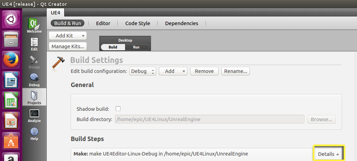Open the Debug build configuration dropdown
Screen dimensions: 357x161
coord(143,71)
